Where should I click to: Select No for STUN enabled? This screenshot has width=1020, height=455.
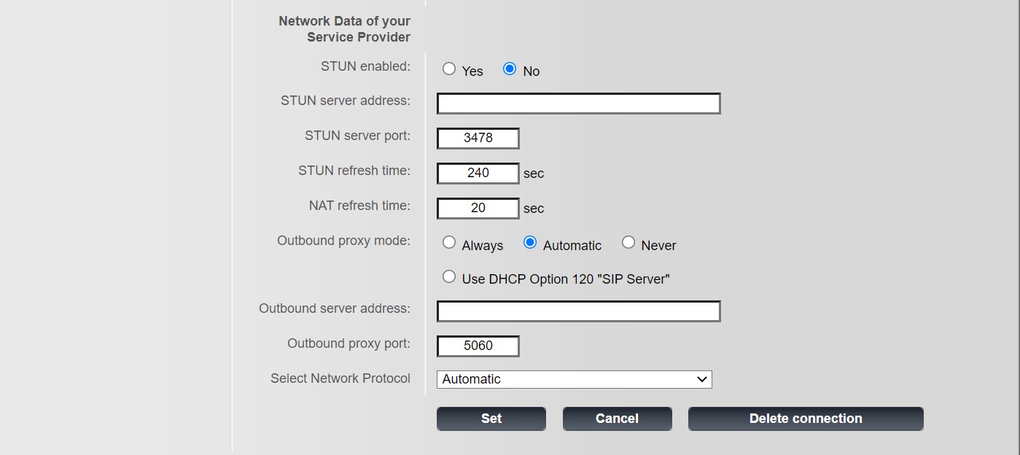click(x=510, y=69)
